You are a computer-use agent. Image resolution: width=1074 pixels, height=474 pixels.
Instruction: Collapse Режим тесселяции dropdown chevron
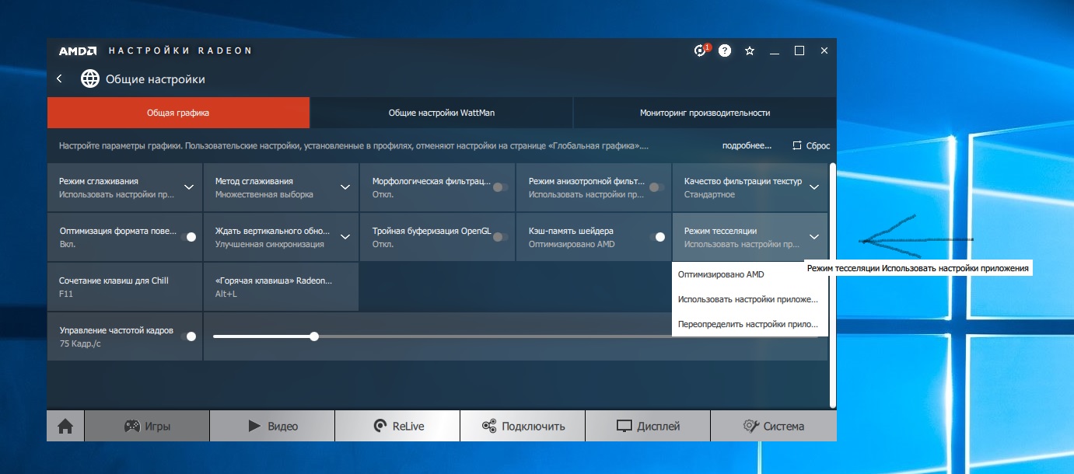(814, 237)
